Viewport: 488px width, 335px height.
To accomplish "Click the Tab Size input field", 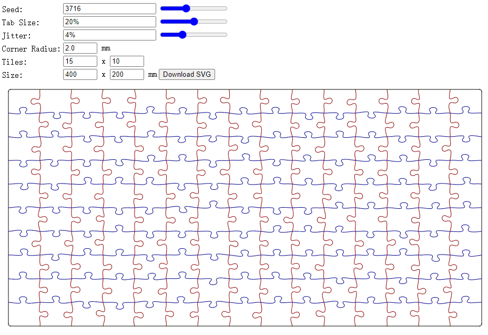I will click(x=109, y=22).
